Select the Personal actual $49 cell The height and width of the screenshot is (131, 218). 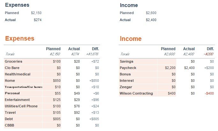pos(76,93)
